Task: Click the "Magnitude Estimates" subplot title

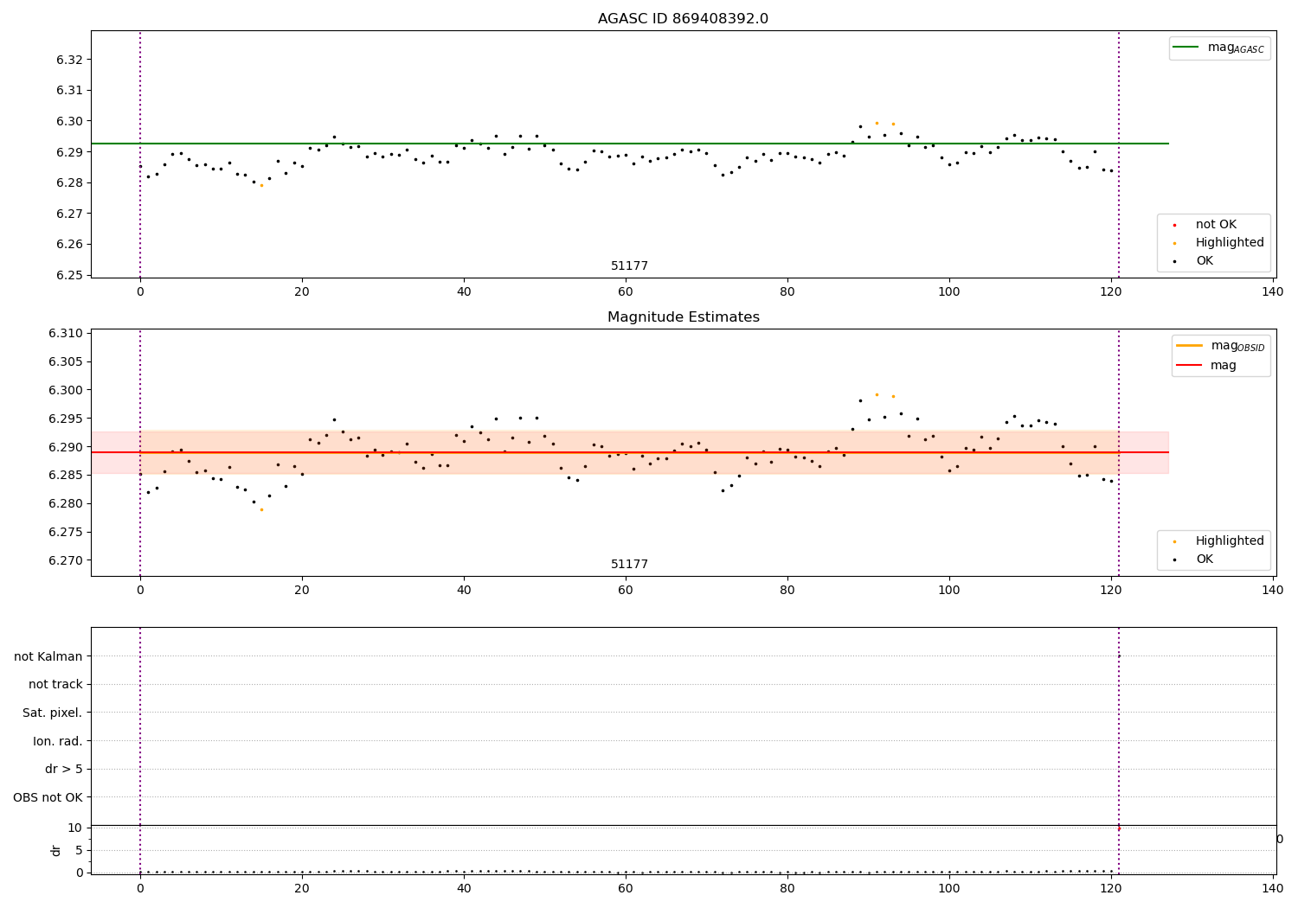Action: point(683,317)
